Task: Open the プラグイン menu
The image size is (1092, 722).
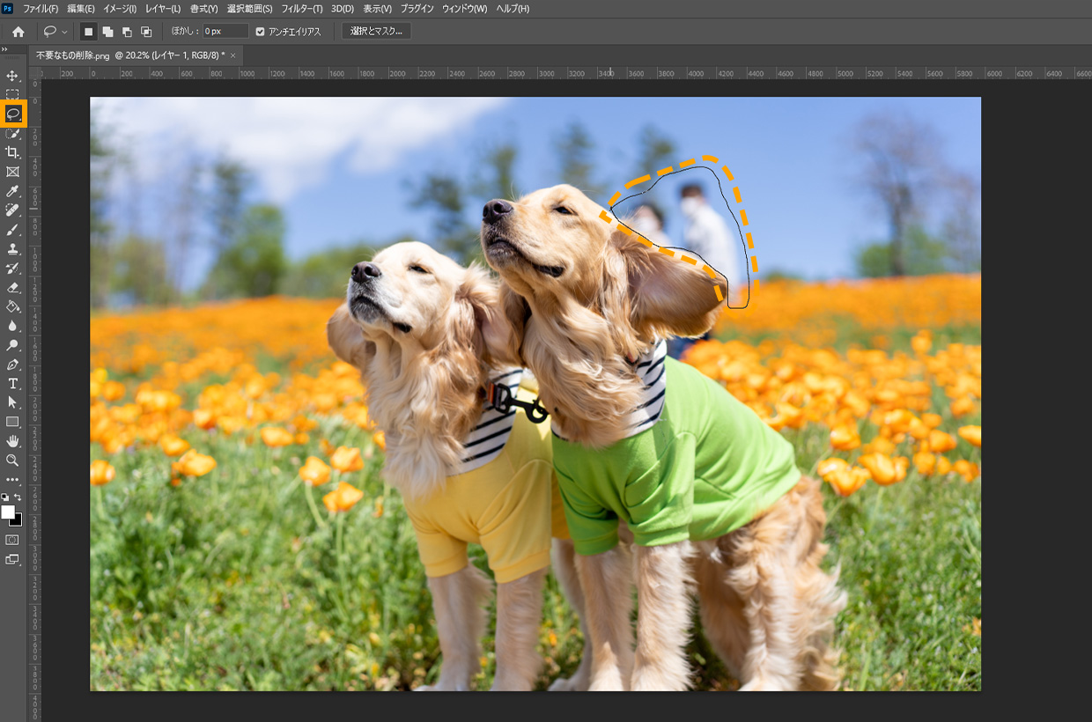Action: [417, 8]
